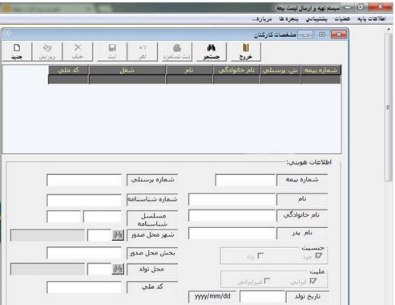The height and width of the screenshot is (305, 395).
Task: Minimize the مشخصات کارکنان child window
Action: coord(305,35)
